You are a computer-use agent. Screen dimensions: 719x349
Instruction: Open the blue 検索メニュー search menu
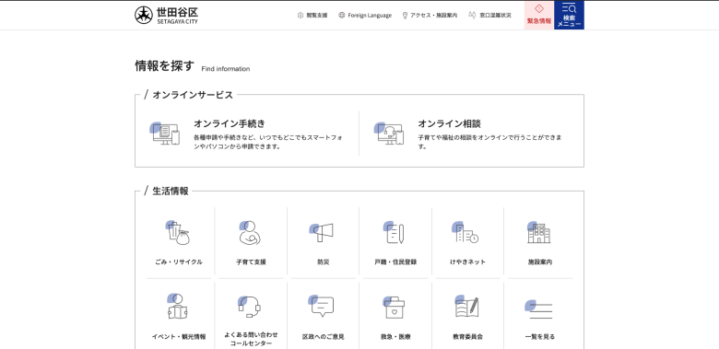click(569, 15)
